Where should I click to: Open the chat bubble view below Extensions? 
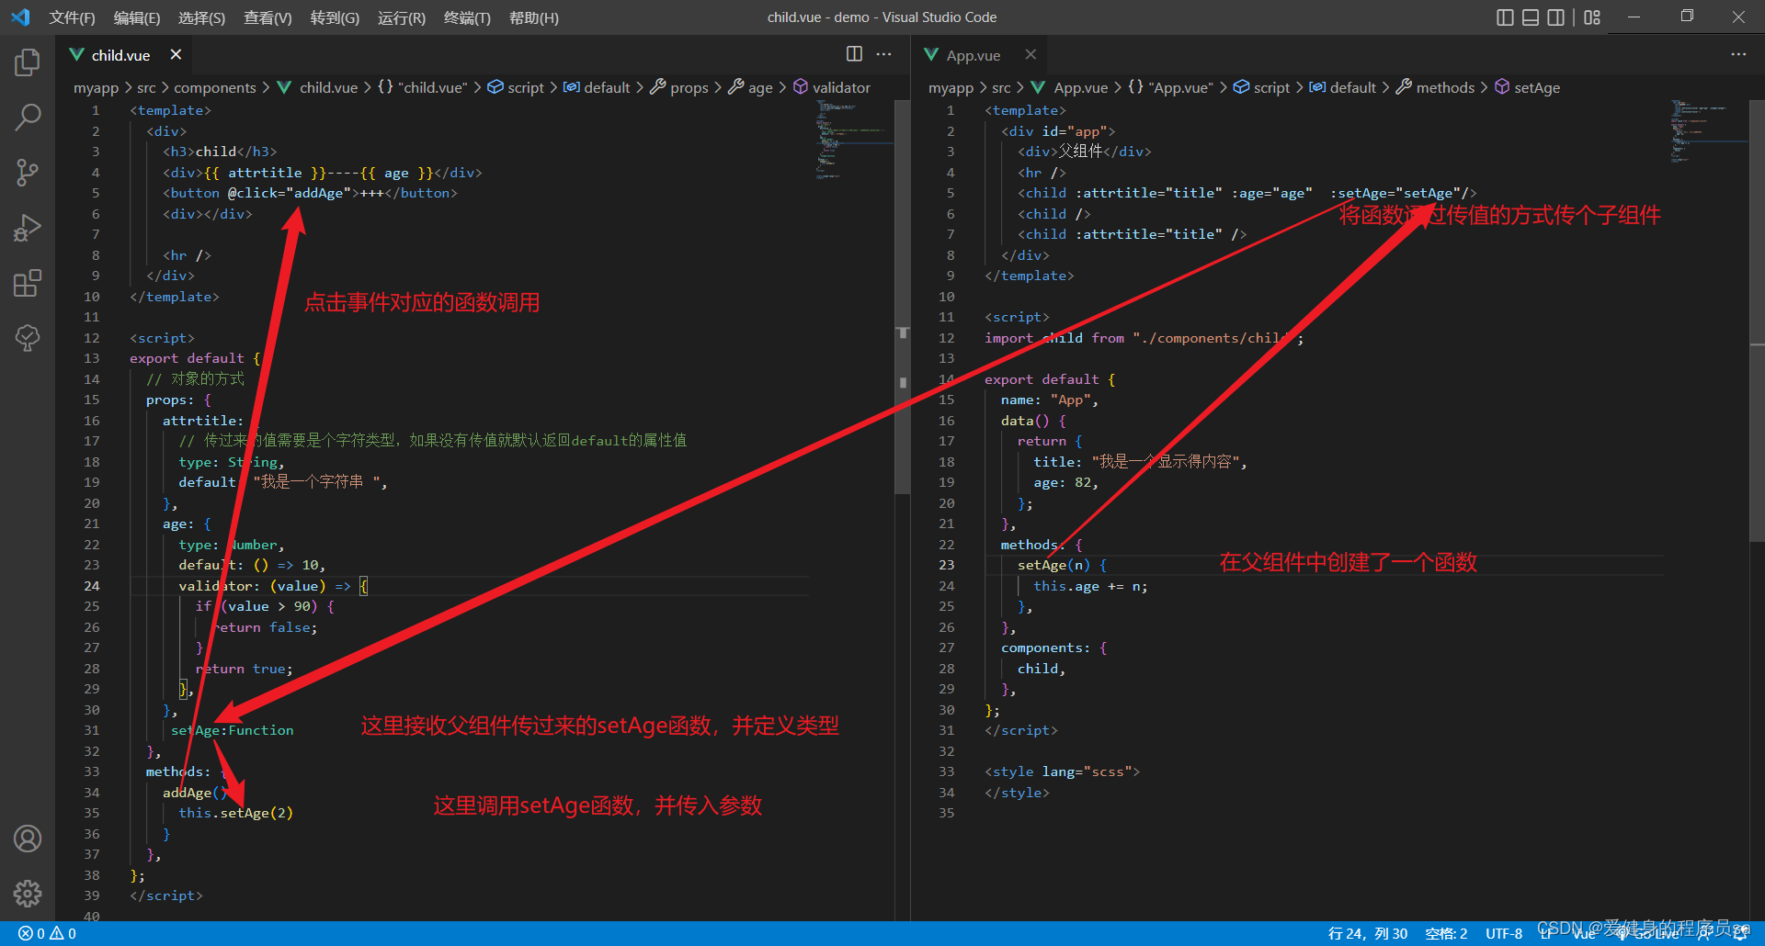tap(28, 337)
